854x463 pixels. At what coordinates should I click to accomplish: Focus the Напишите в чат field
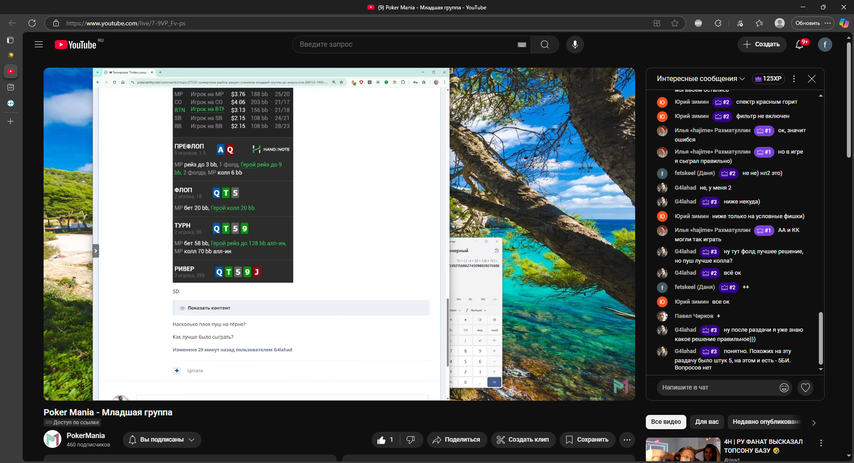click(717, 388)
